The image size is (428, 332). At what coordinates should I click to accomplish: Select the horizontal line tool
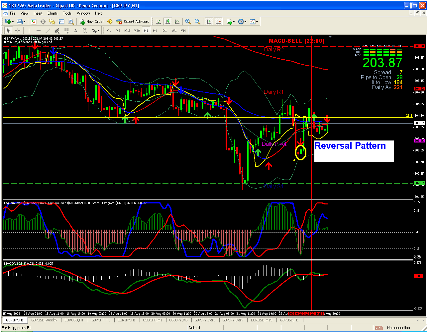(39, 30)
